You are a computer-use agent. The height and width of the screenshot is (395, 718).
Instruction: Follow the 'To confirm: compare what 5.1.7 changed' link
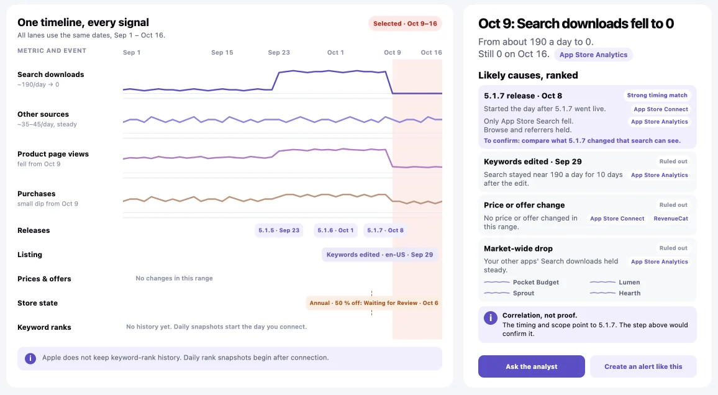click(x=582, y=141)
